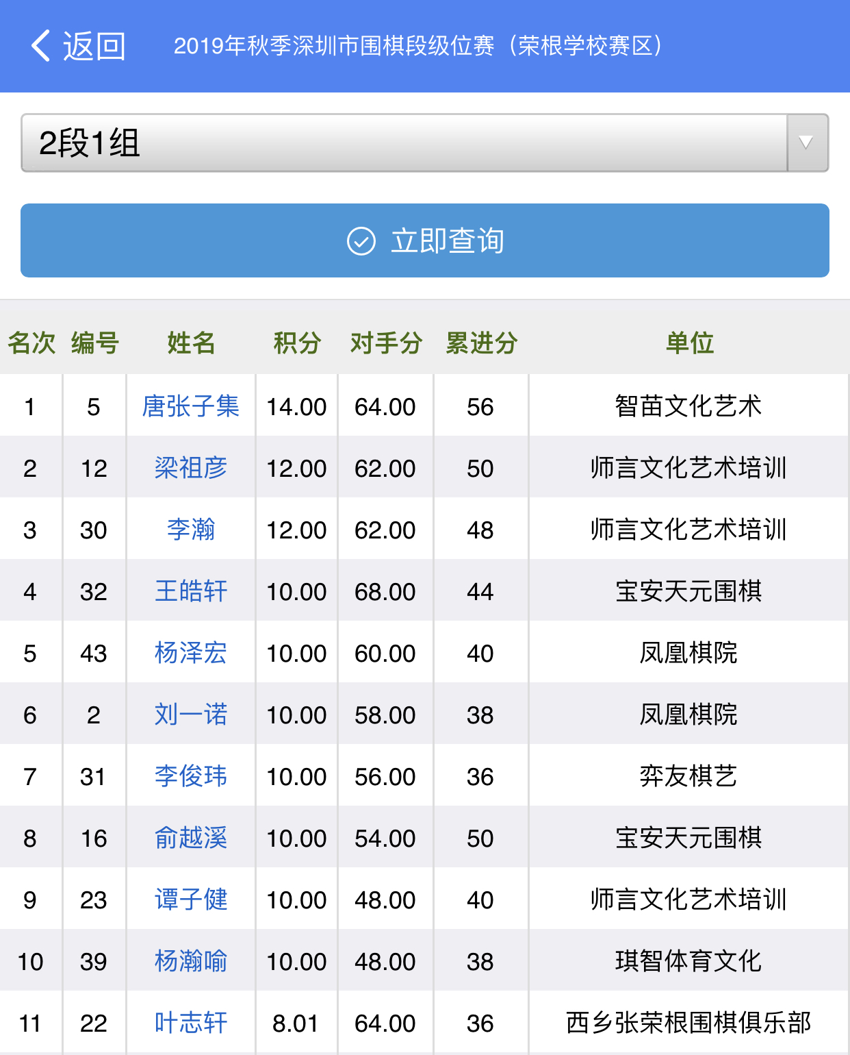This screenshot has height=1055, width=850.
Task: Select player 杨泽宏 name link
Action: [190, 653]
